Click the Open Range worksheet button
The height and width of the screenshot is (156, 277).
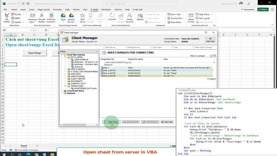pyautogui.click(x=35, y=53)
